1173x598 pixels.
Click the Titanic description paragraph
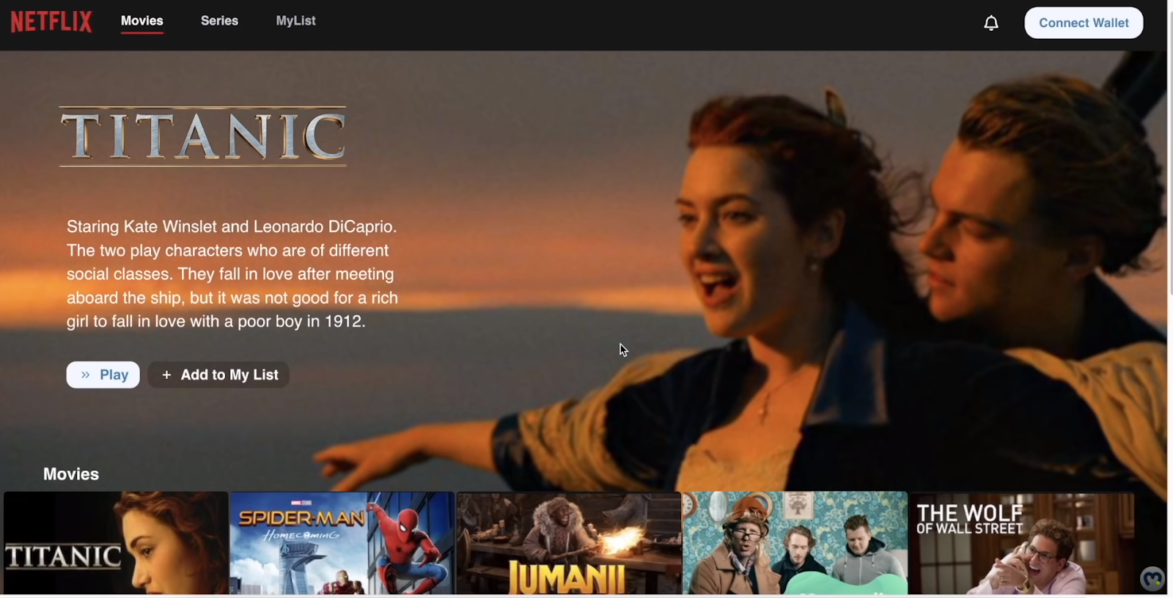pyautogui.click(x=232, y=274)
